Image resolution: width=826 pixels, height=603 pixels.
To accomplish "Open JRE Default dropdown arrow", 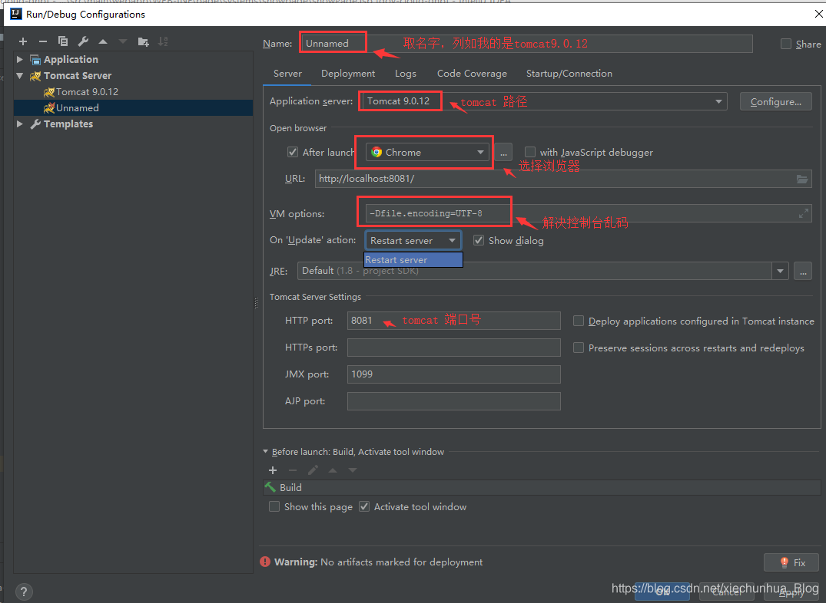I will pos(780,272).
